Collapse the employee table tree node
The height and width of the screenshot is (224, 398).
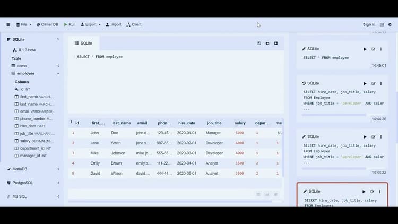58,73
